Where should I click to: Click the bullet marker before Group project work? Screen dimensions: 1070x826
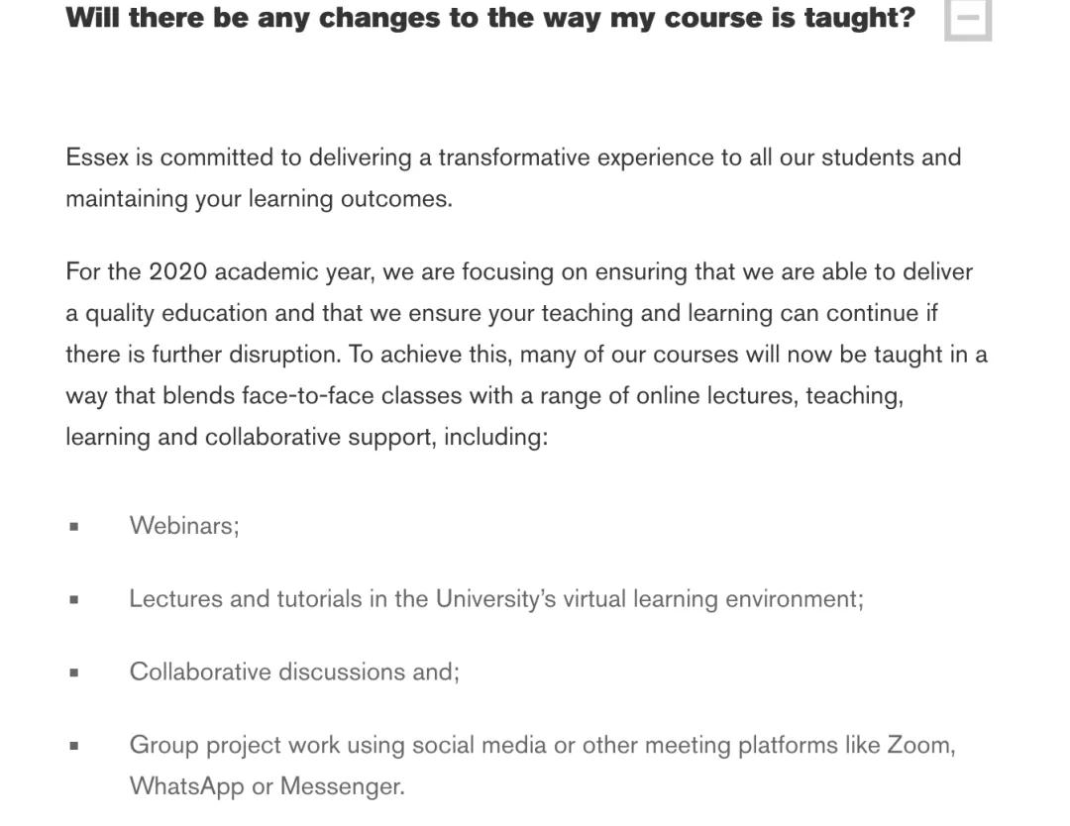tap(74, 747)
